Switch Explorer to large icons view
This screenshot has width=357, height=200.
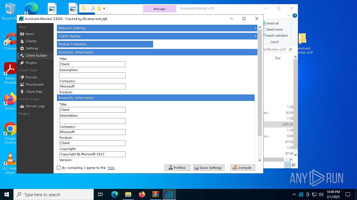tap(294, 165)
